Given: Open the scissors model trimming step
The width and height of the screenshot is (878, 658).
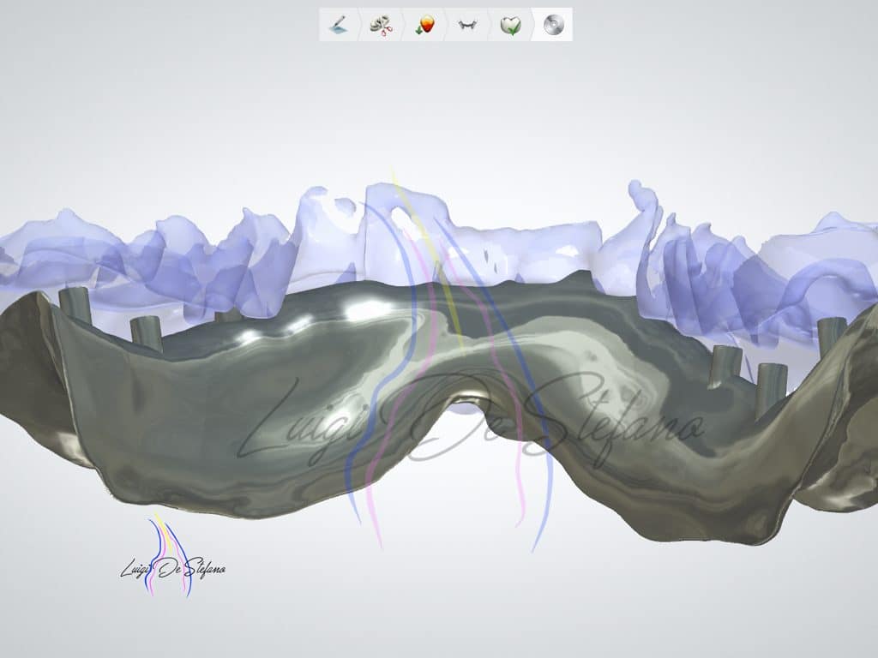Looking at the screenshot, I should tap(381, 26).
